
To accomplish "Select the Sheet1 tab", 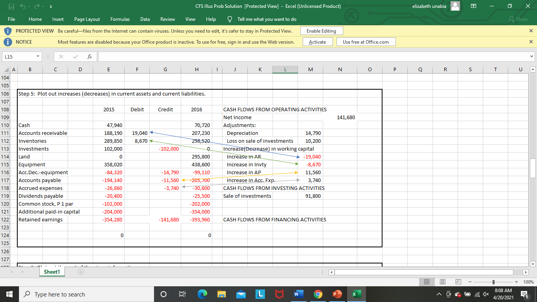I will [51, 271].
